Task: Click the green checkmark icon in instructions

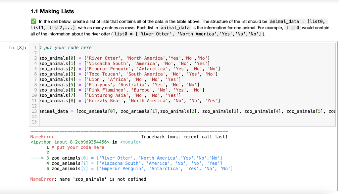Action: tap(32, 21)
